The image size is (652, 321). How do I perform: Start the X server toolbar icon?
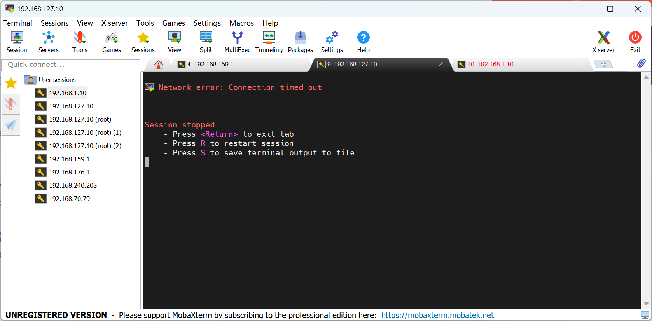[603, 42]
